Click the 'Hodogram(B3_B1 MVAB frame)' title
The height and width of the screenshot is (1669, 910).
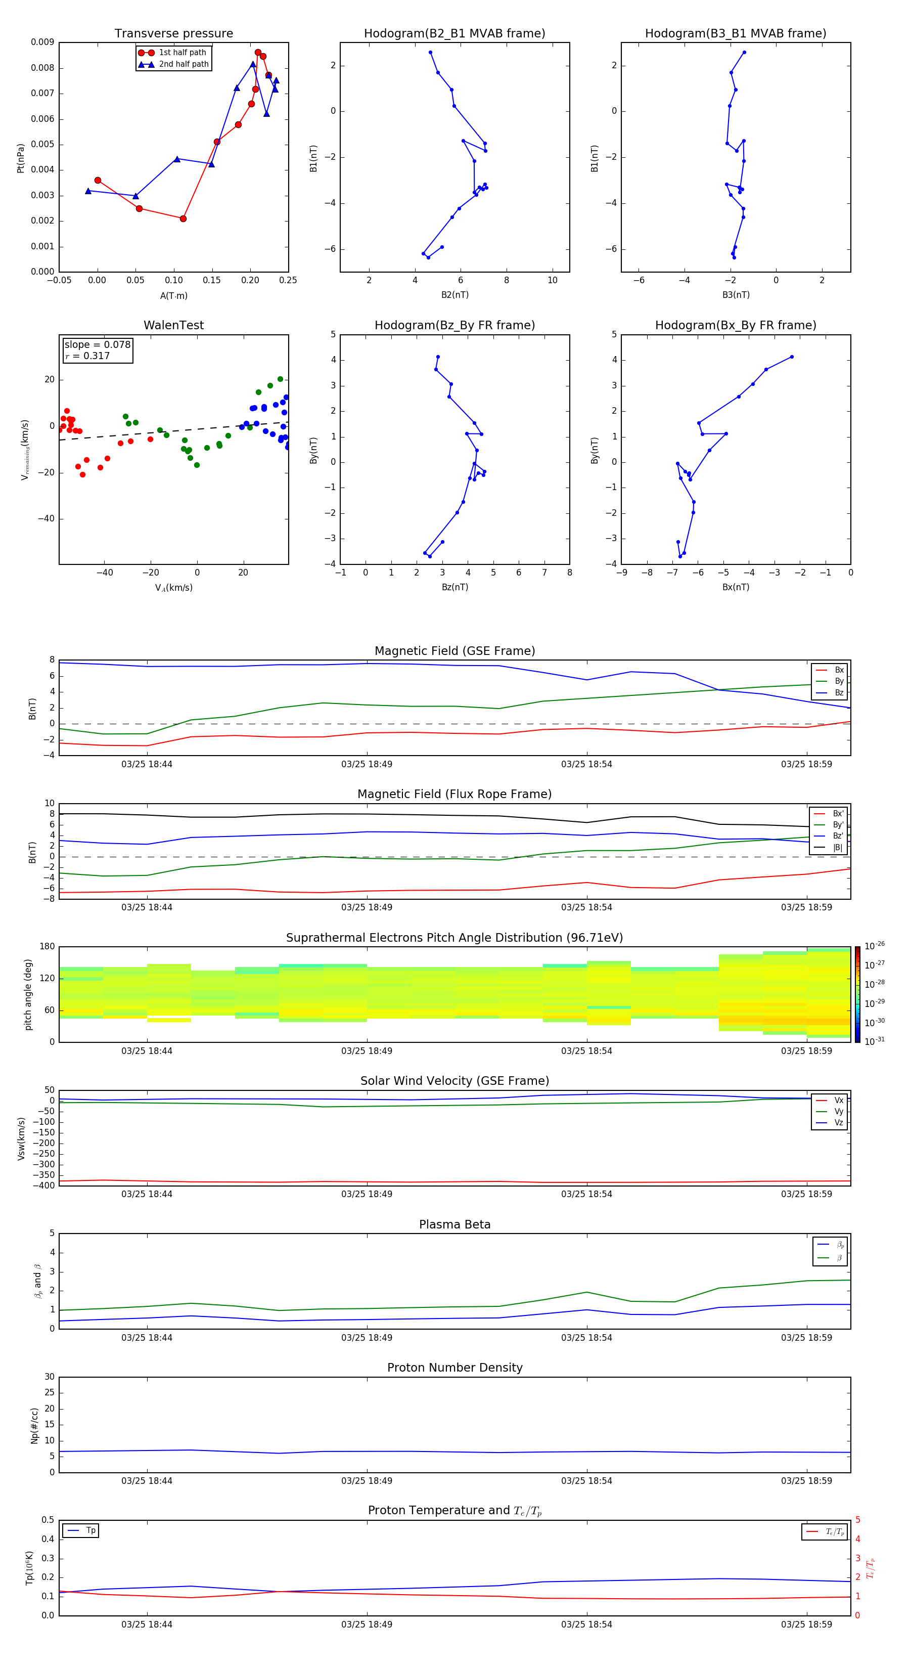tap(736, 34)
